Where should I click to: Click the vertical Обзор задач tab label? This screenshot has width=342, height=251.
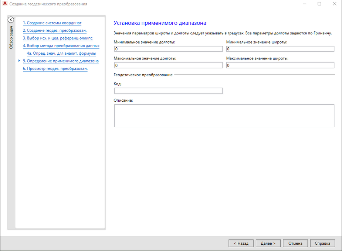(x=11, y=38)
